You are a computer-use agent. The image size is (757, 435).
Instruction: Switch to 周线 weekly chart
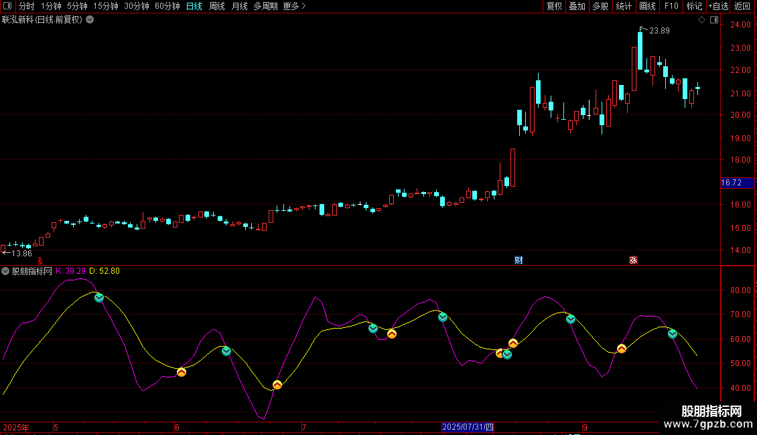coord(217,6)
